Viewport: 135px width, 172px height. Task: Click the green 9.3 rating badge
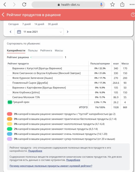[x=10, y=102]
